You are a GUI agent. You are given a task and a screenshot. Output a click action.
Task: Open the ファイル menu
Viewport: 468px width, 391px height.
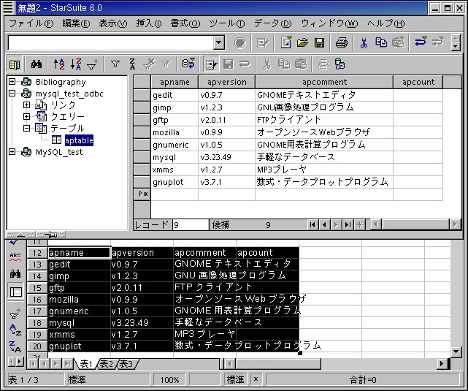point(31,23)
